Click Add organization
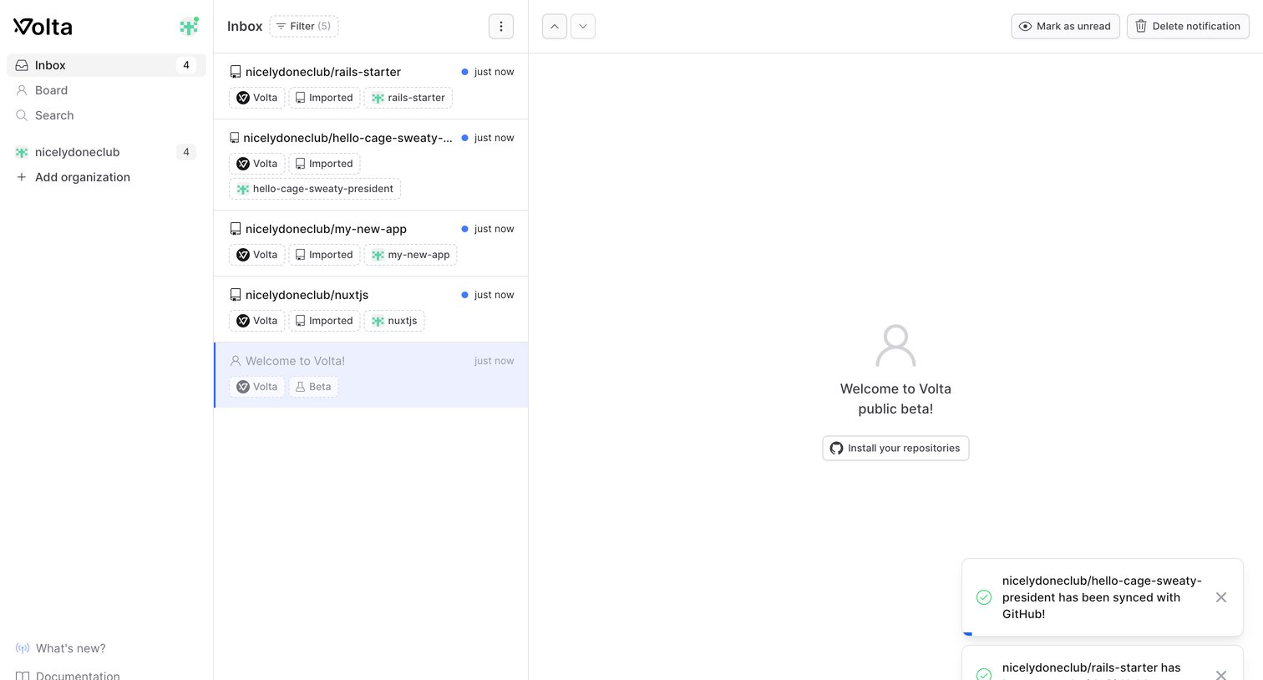This screenshot has height=680, width=1263. pos(106,177)
